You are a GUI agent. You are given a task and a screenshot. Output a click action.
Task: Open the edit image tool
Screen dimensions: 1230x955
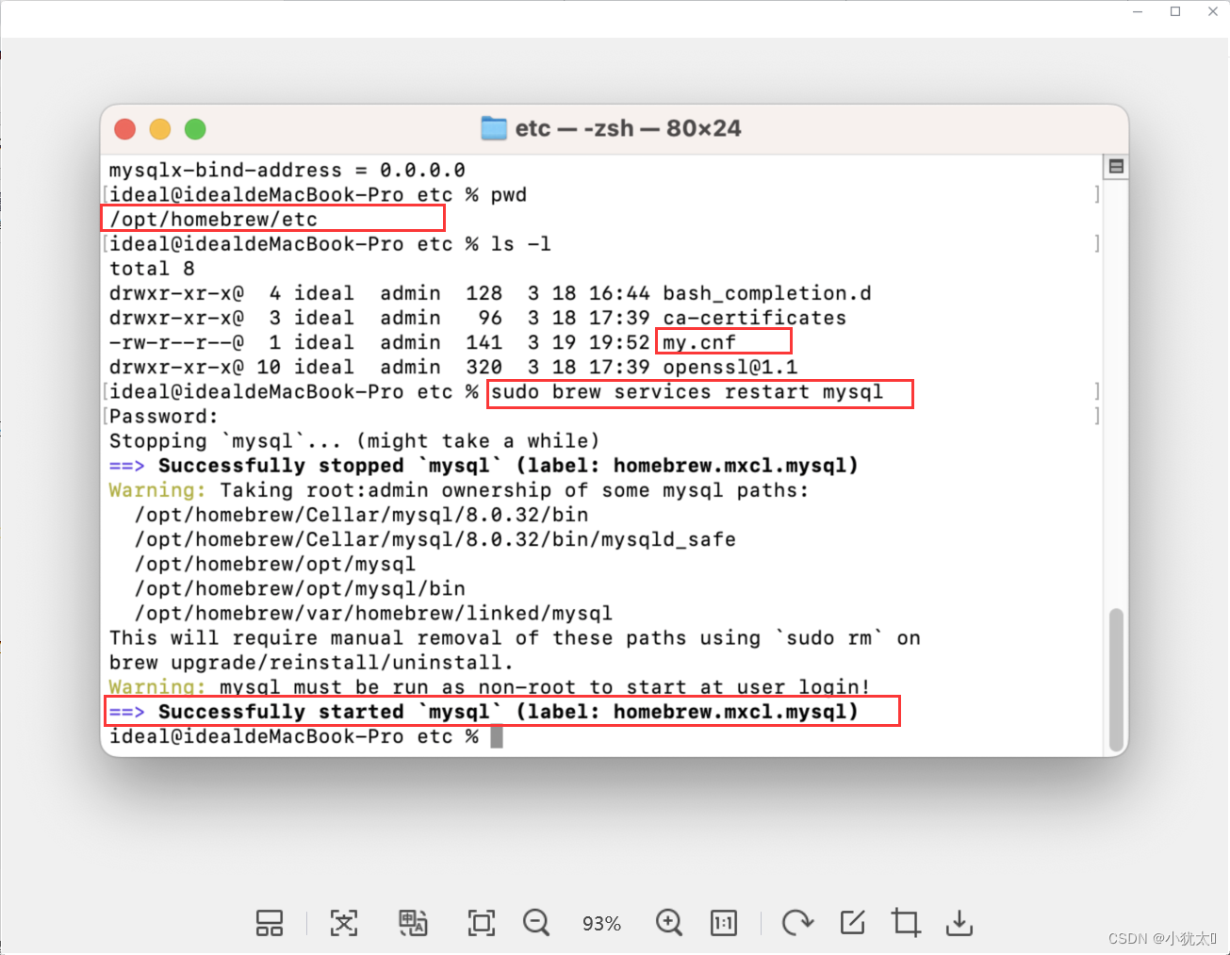tap(853, 923)
